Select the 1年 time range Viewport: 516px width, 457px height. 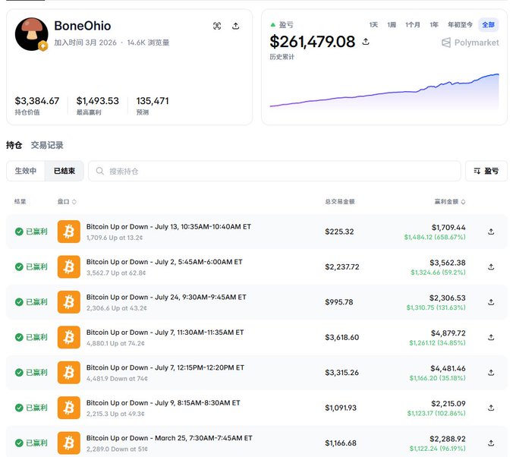pyautogui.click(x=434, y=25)
